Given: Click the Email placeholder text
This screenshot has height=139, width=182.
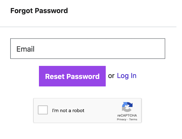Looking at the screenshot, I should click(x=25, y=49).
